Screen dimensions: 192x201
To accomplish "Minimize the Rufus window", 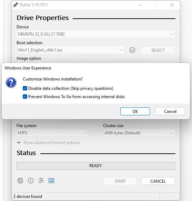I will [x=141, y=5].
